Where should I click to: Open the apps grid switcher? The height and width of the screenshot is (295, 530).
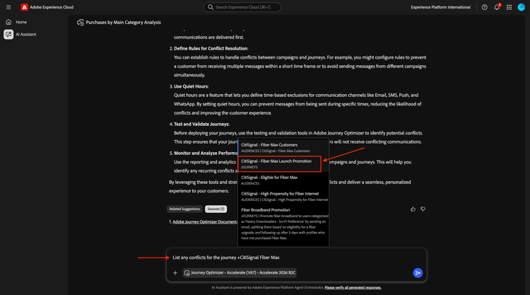[509, 7]
